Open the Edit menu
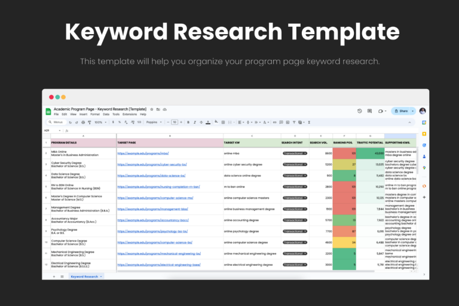 (65, 115)
